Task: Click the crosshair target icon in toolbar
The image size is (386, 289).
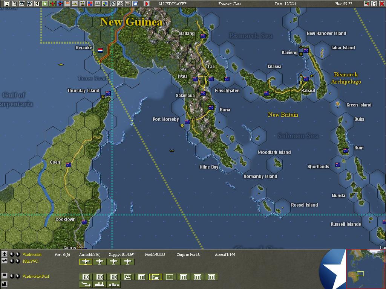Action: point(112,3)
